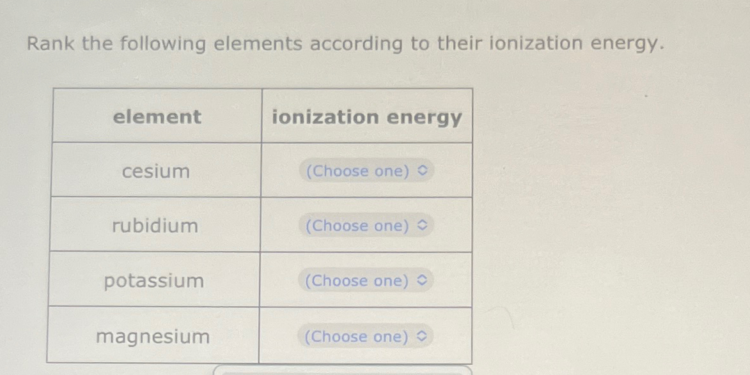Click the down arrow of rubidium's rank selector

[x=423, y=229]
